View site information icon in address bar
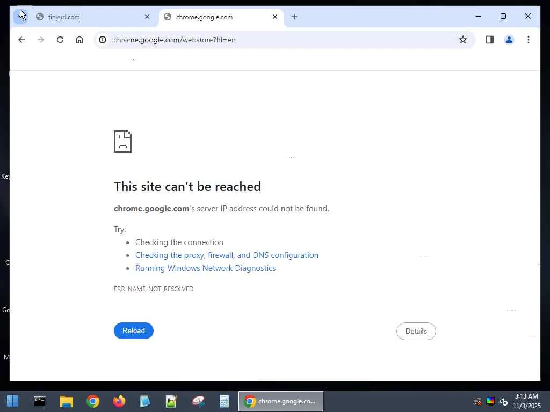Viewport: 550px width, 412px height. [x=103, y=40]
